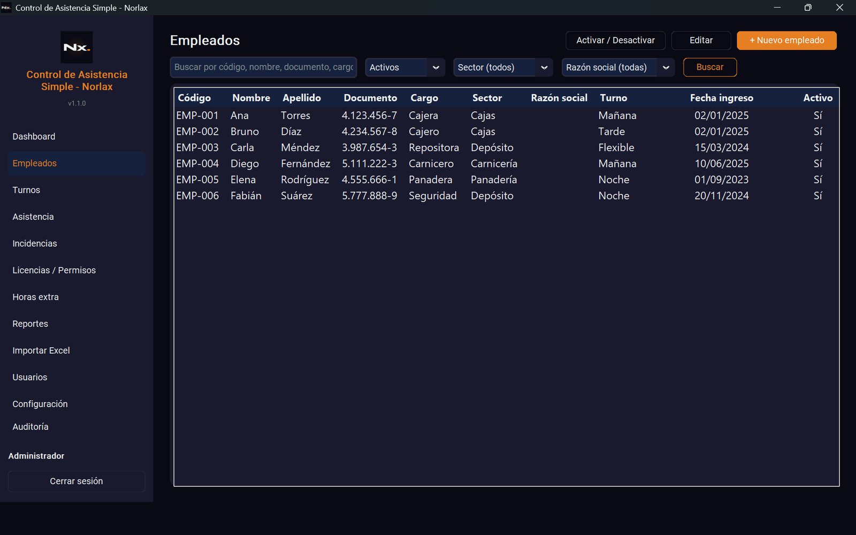The width and height of the screenshot is (856, 535).
Task: Focus the employee search input field
Action: click(263, 67)
